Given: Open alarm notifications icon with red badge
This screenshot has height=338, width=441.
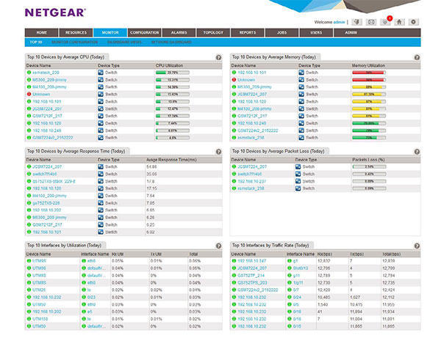Looking at the screenshot, I should click(385, 22).
